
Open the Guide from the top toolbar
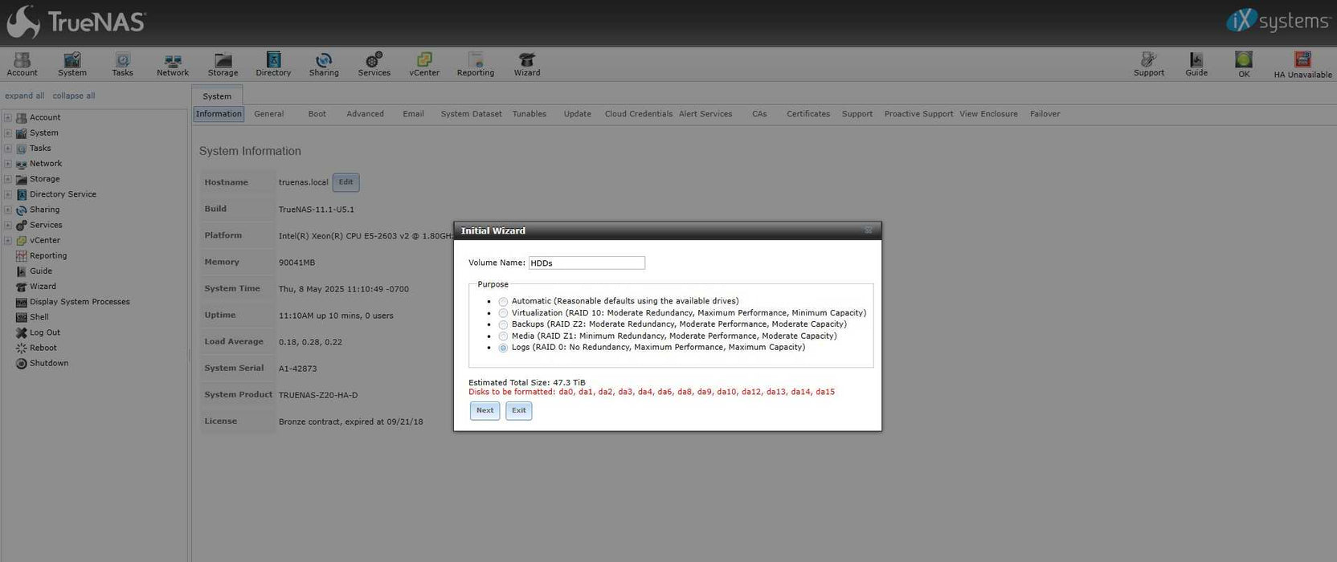coord(1196,64)
